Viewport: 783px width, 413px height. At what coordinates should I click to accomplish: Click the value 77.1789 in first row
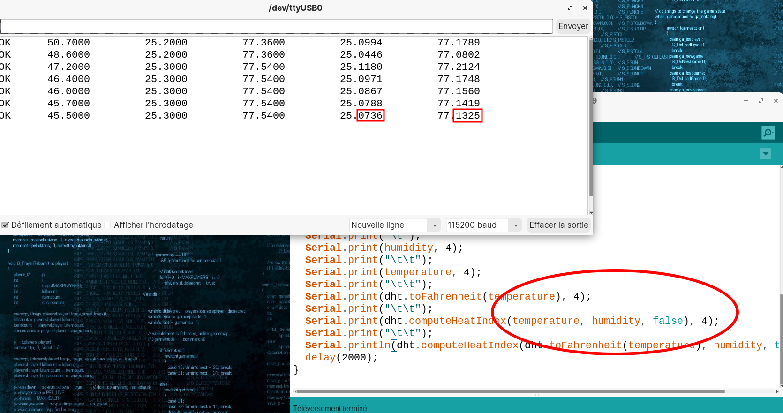tap(459, 43)
